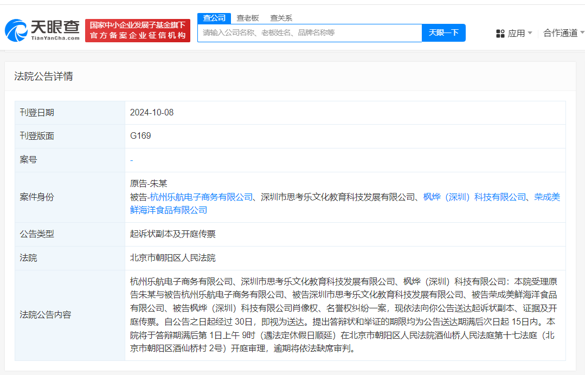The width and height of the screenshot is (585, 375).
Task: Switch to the 查老板 tab
Action: (x=248, y=18)
